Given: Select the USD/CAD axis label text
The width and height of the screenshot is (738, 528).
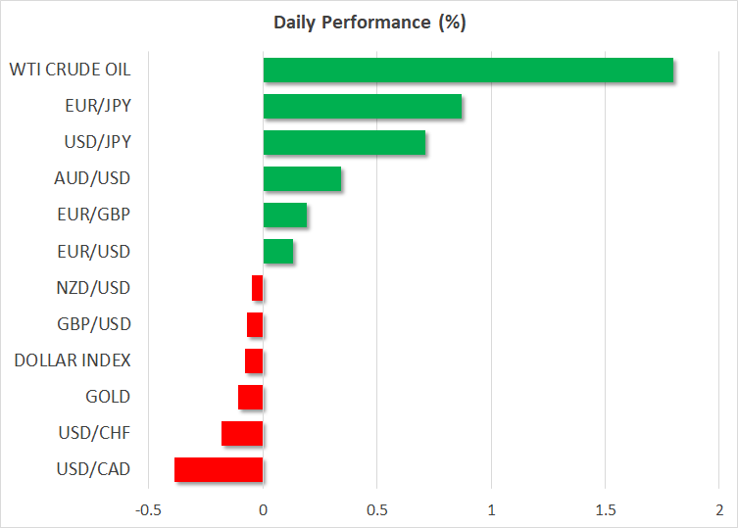Looking at the screenshot, I should [93, 469].
